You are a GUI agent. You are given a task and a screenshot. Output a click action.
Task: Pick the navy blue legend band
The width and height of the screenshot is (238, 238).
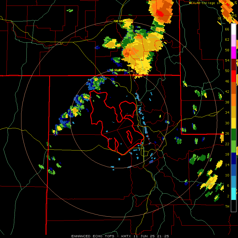tap(234, 158)
